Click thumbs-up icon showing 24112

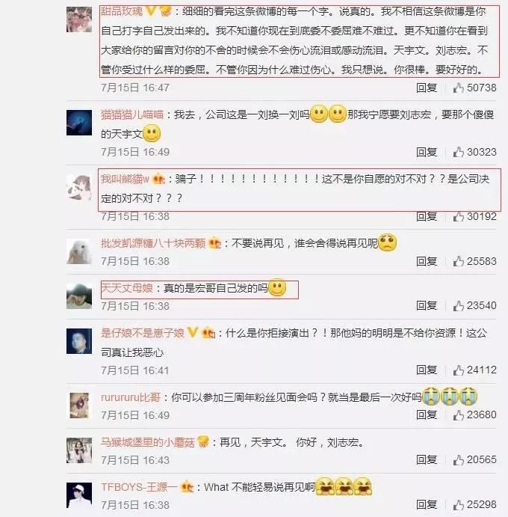pyautogui.click(x=458, y=370)
